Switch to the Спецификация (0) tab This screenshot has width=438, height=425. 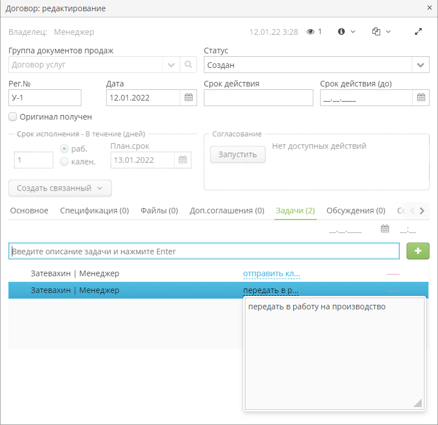click(x=94, y=211)
